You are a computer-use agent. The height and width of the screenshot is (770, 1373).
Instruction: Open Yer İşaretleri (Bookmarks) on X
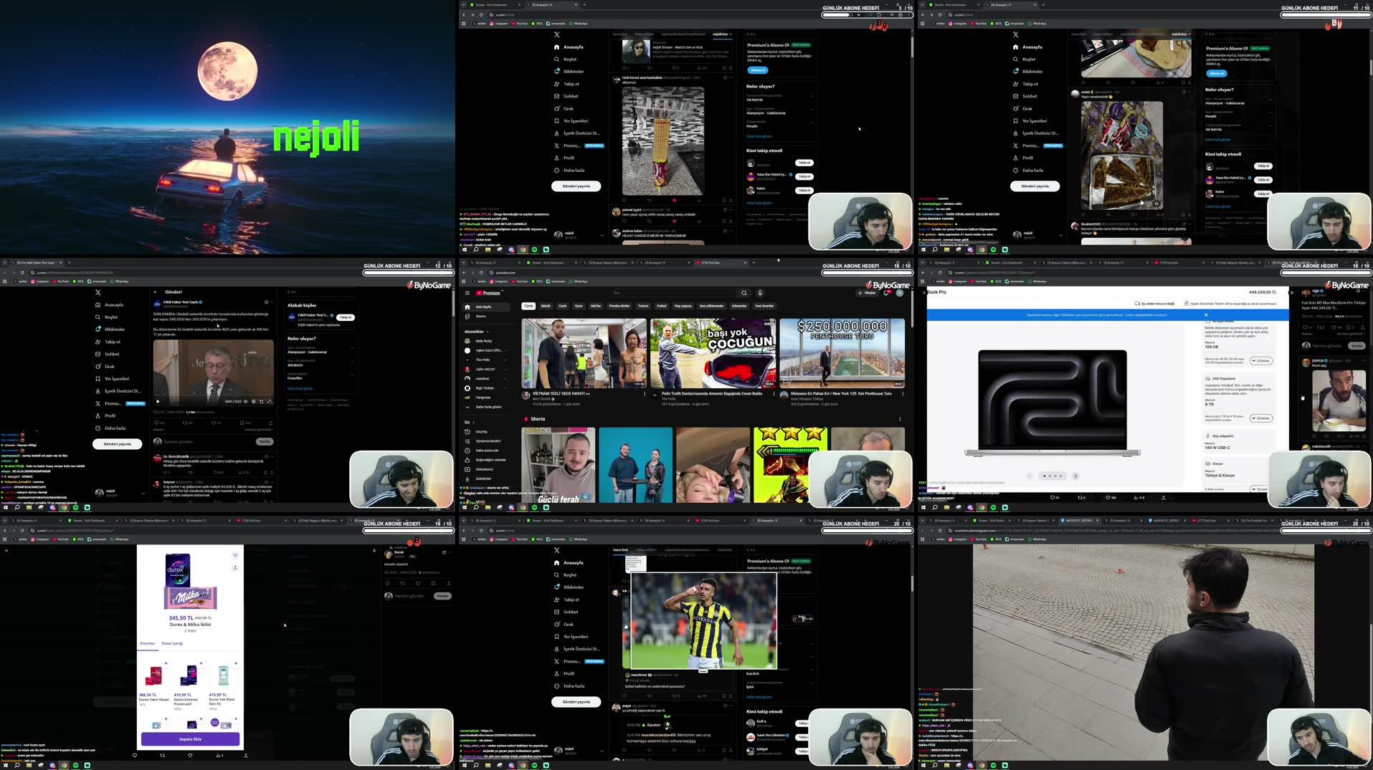572,120
